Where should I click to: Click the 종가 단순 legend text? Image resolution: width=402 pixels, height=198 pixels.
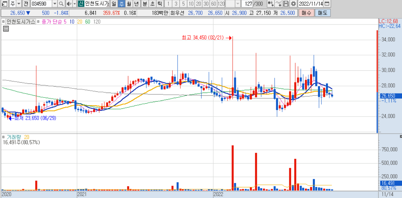coord(52,22)
